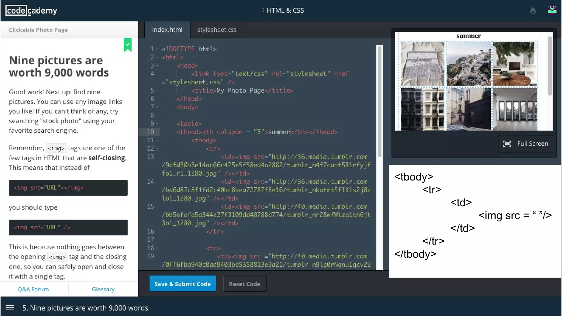The width and height of the screenshot is (562, 316).
Task: Collapse the tbody fold on line 11
Action: [x=157, y=140]
